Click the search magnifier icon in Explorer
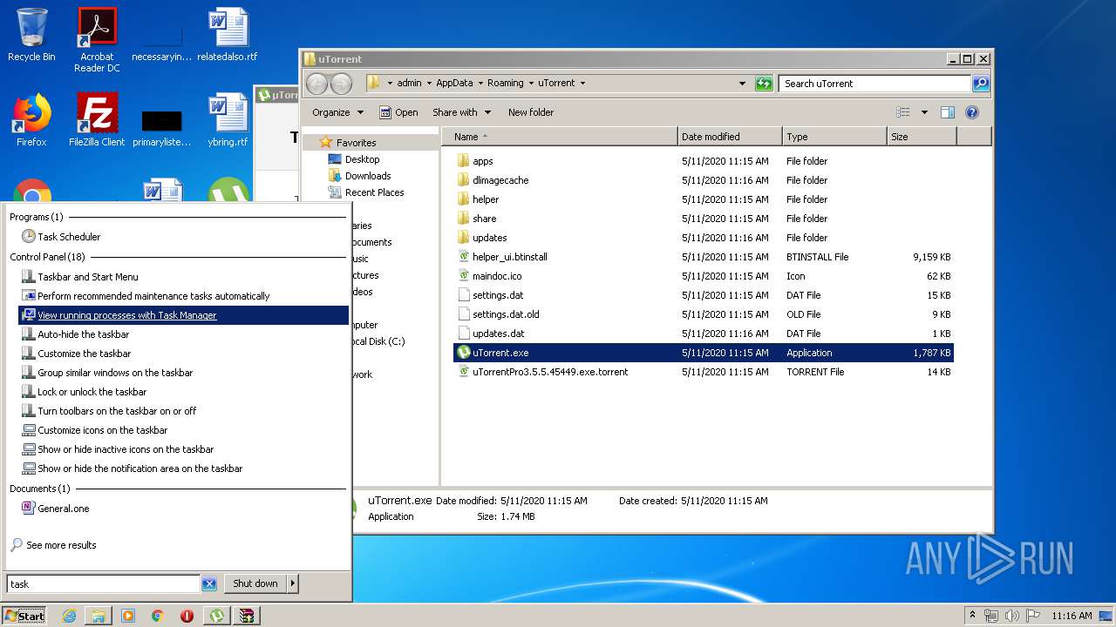This screenshot has width=1116, height=627. [x=981, y=84]
